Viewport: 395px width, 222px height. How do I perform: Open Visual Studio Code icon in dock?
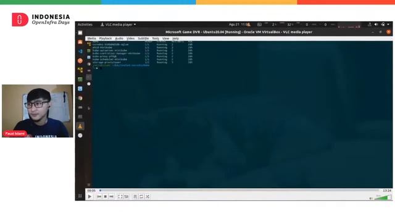coord(80,51)
